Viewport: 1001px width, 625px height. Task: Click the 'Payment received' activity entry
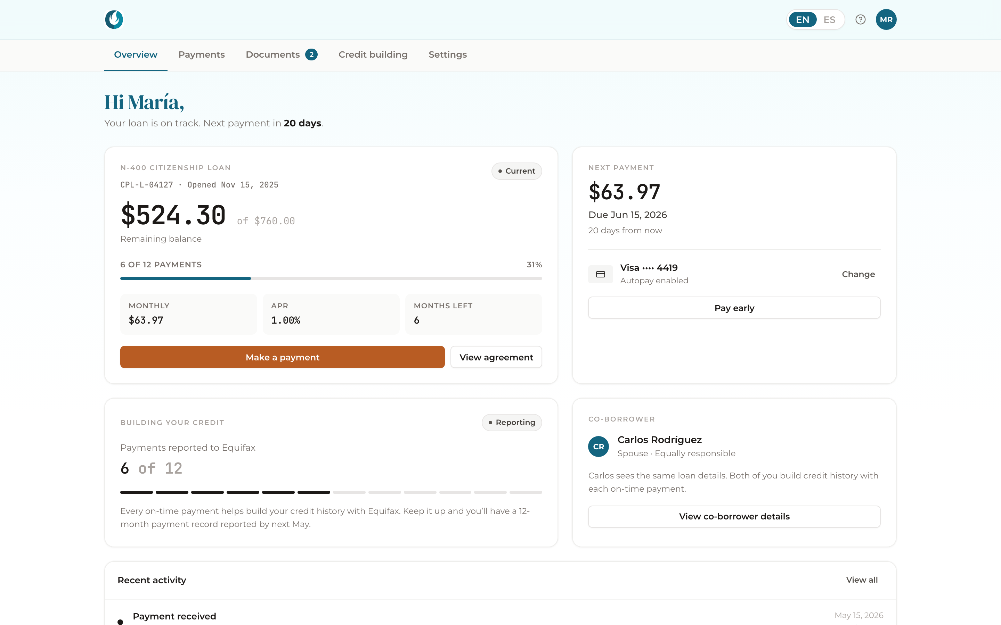(174, 616)
